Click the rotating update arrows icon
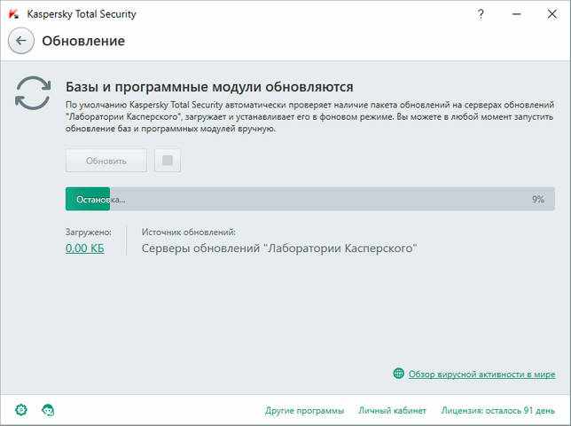Viewport: 571px width, 426px height. click(33, 93)
